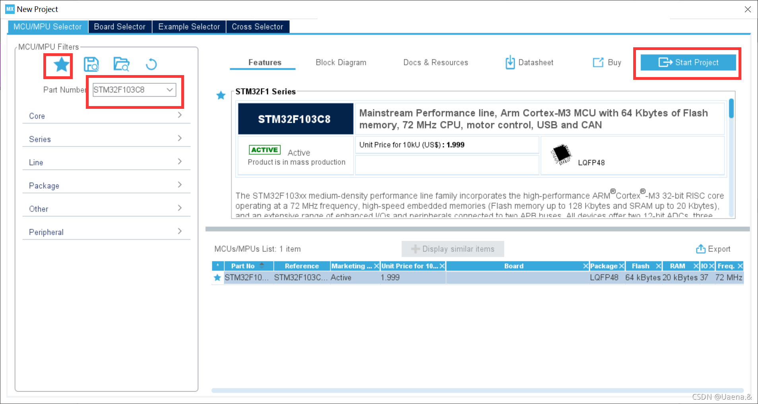
Task: Remove the Board column via its X
Action: 585,266
